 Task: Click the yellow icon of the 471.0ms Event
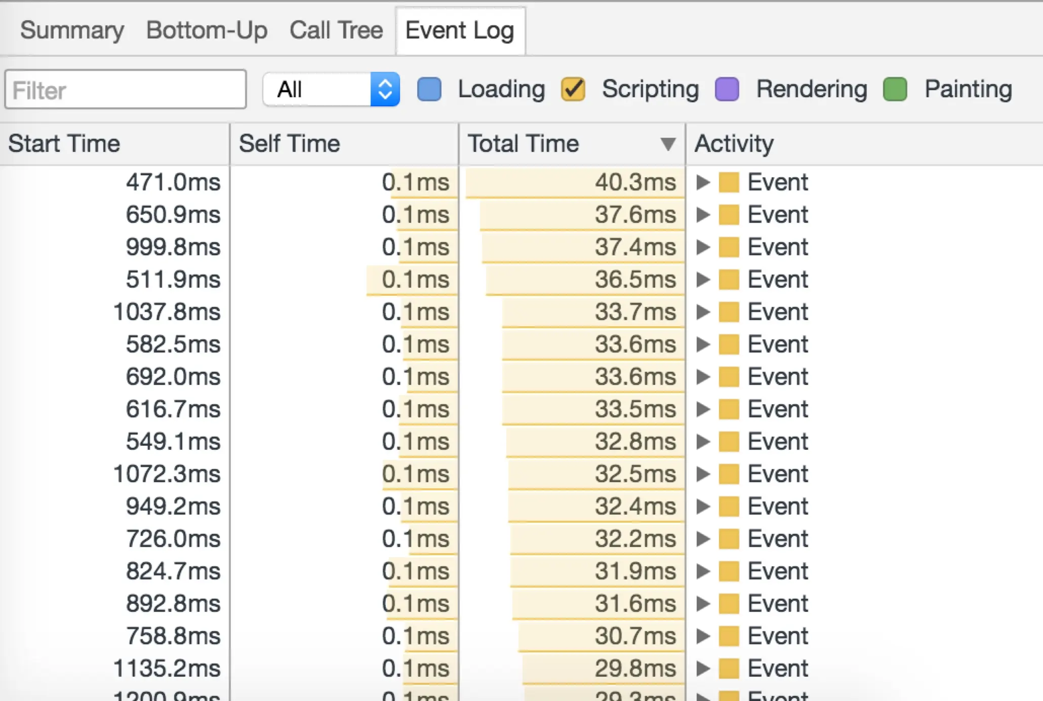coord(729,182)
